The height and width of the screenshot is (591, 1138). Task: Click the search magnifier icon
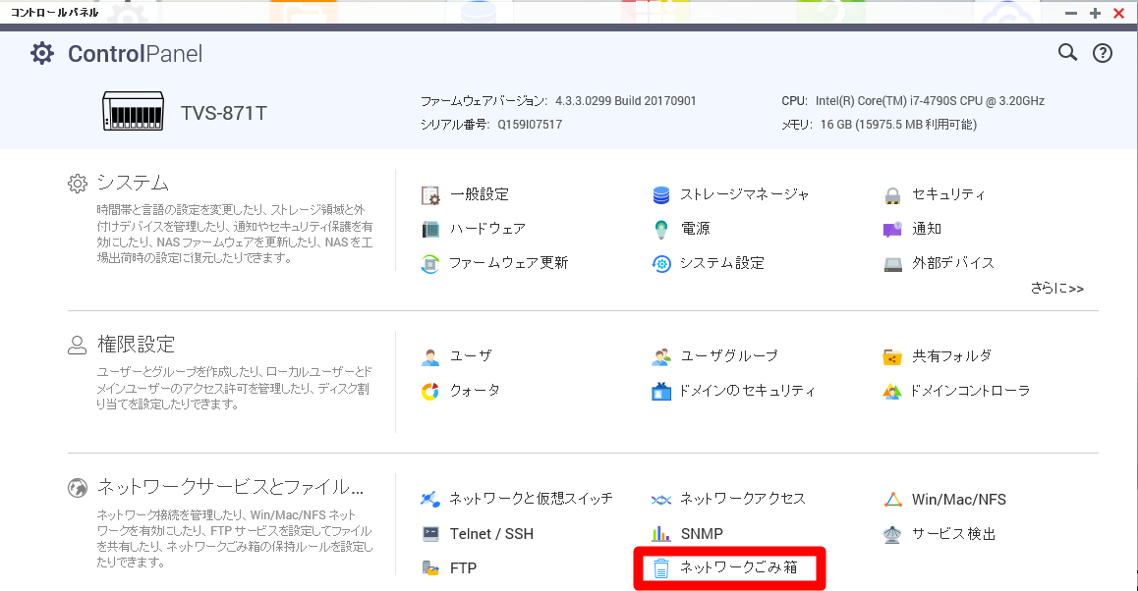pos(1067,52)
